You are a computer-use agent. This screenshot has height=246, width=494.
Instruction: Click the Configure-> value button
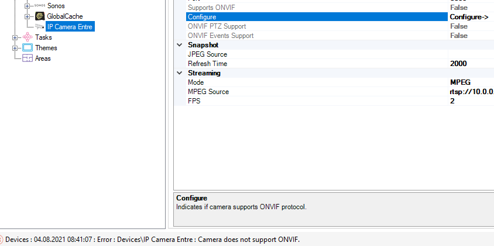pos(470,17)
